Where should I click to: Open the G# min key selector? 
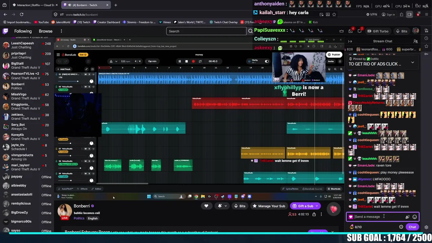(152, 61)
